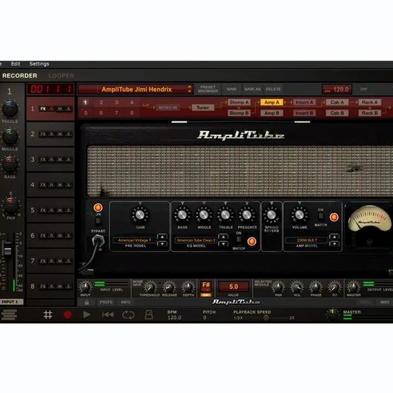The image size is (393, 393).
Task: Open American Vintage T pre model list
Action: (x=135, y=240)
